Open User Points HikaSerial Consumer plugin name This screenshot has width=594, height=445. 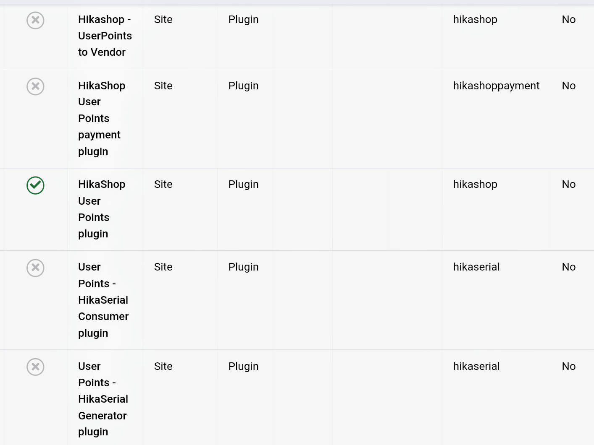click(103, 300)
